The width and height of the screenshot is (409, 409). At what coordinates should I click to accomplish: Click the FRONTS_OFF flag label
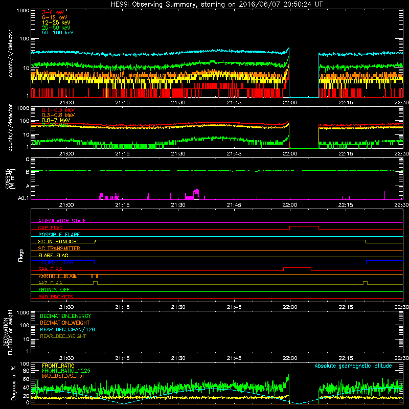(54, 289)
